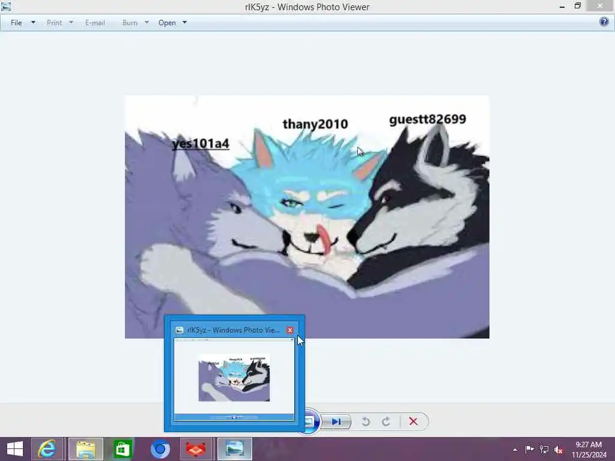This screenshot has height=461, width=615.
Task: Open the Open menu
Action: click(167, 23)
